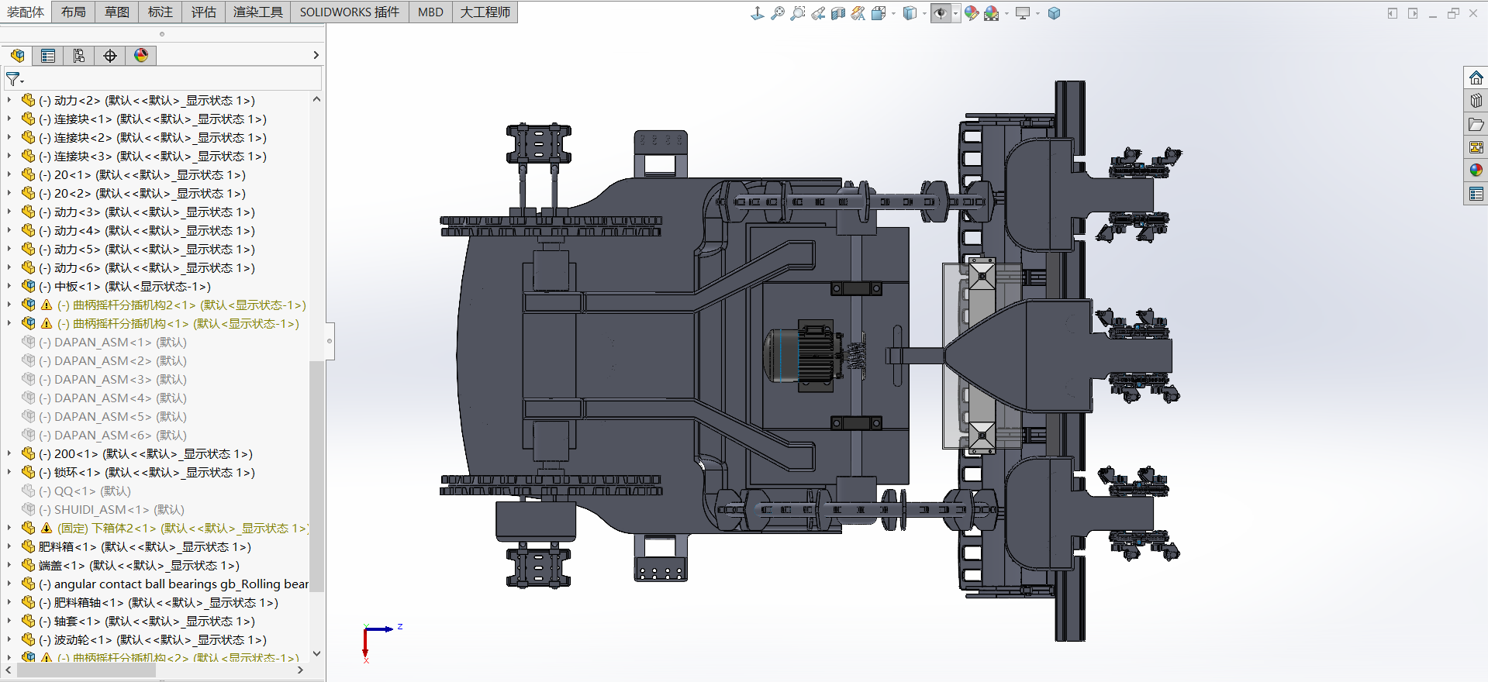The image size is (1488, 682).
Task: Select 波动轮<1> component in the tree
Action: tap(153, 639)
